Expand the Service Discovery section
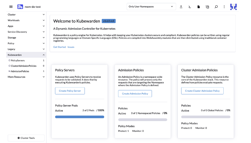This screenshot has height=143, width=251. click(26, 32)
